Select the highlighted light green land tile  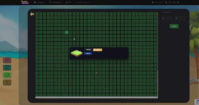pos(67,32)
